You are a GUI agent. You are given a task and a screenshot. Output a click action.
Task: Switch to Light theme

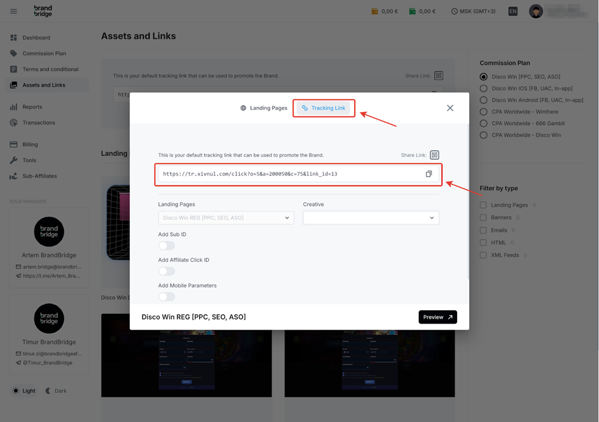[24, 391]
